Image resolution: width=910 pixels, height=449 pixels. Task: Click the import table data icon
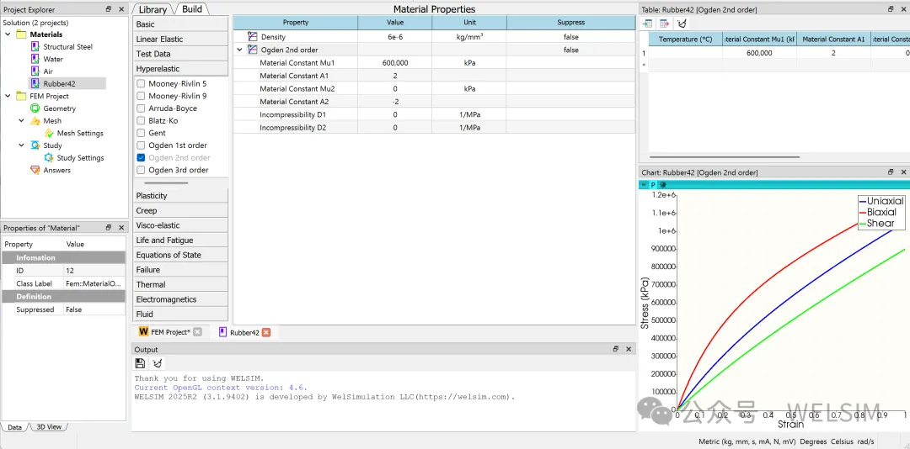(x=648, y=24)
